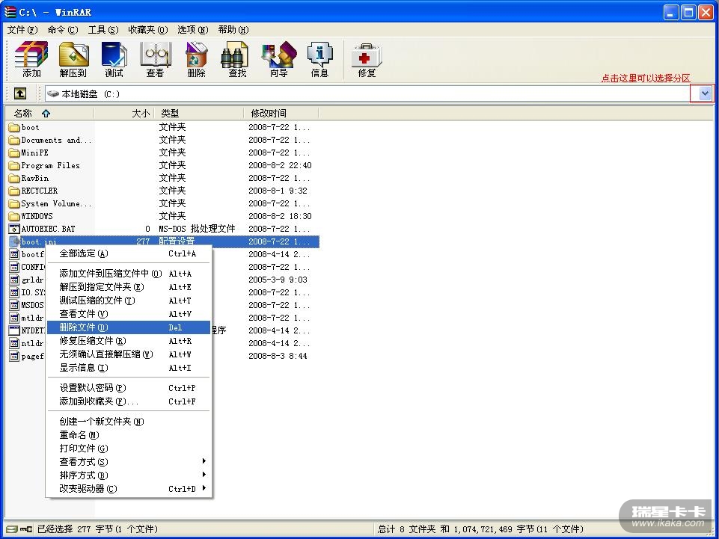Click the Repair (修复) first-aid icon
The image size is (719, 539).
[x=367, y=59]
